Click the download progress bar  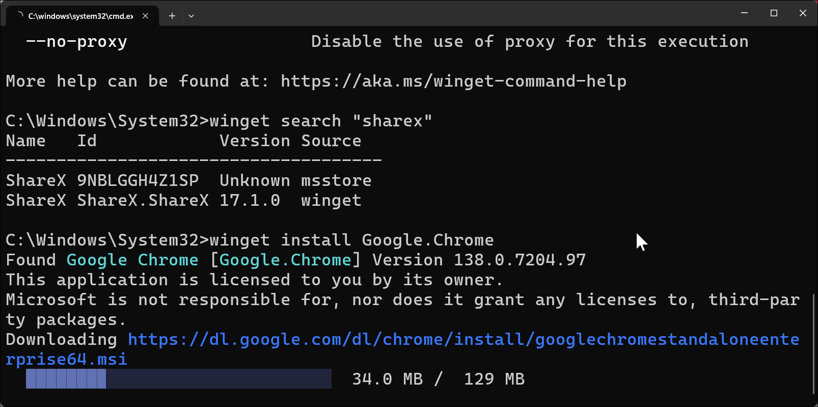pyautogui.click(x=178, y=379)
